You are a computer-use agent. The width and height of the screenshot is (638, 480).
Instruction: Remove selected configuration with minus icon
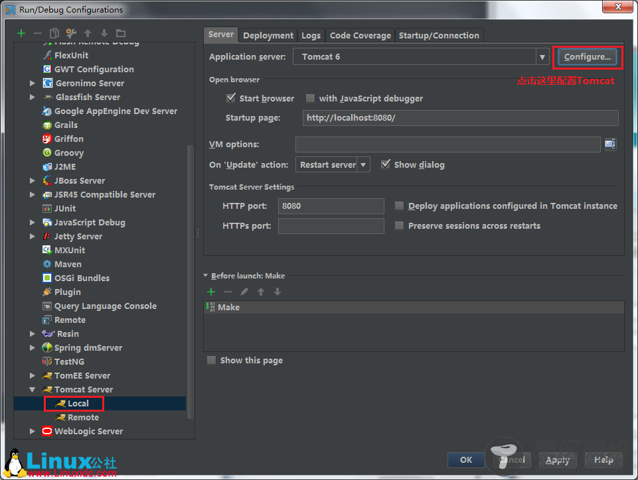pyautogui.click(x=38, y=33)
